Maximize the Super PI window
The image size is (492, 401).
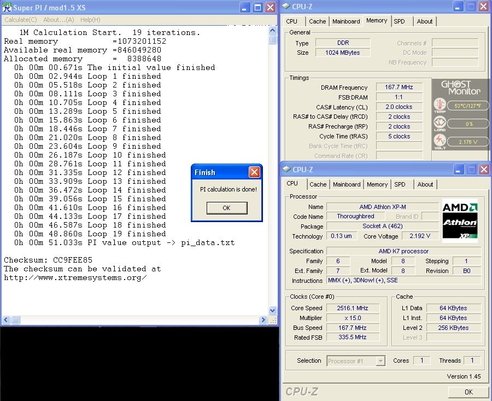tap(257, 7)
